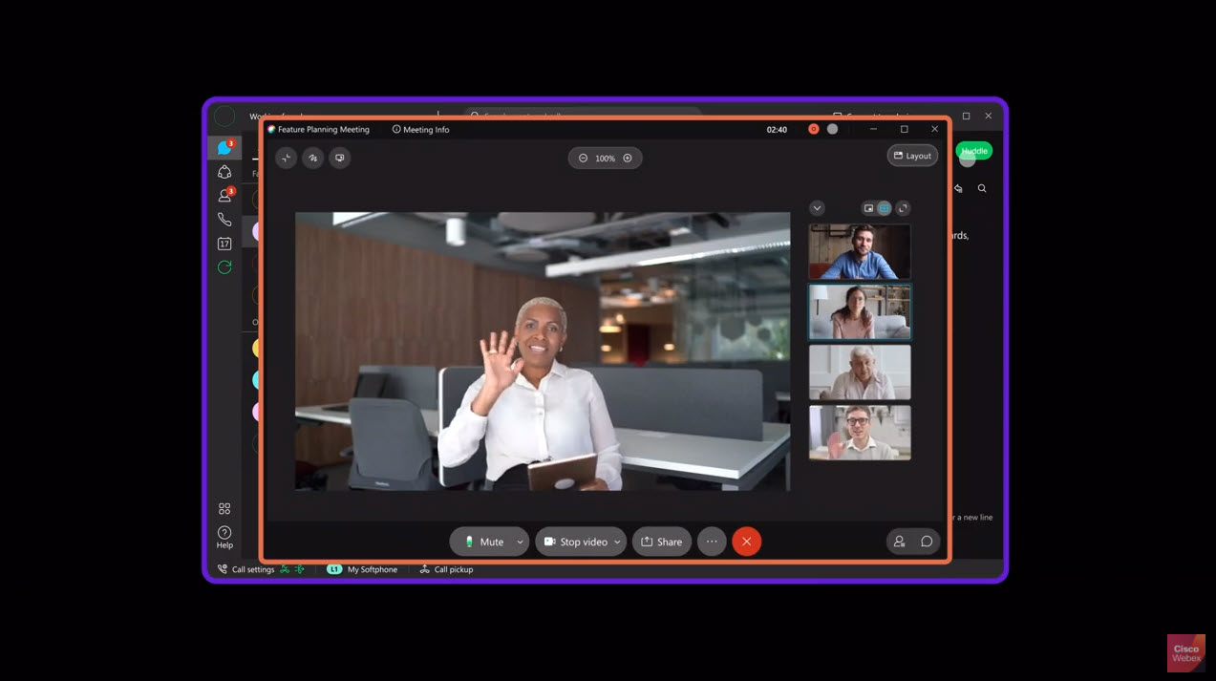Viewport: 1216px width, 681px height.
Task: Expand audio options arrow beside Mute
Action: click(x=521, y=542)
